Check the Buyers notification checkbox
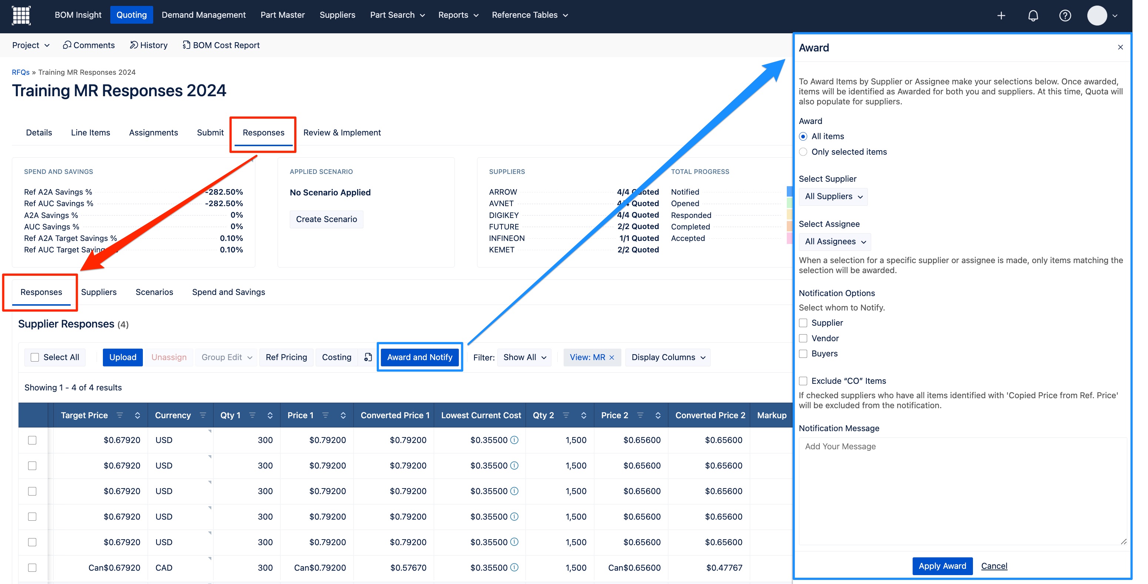This screenshot has height=584, width=1148. coord(803,353)
